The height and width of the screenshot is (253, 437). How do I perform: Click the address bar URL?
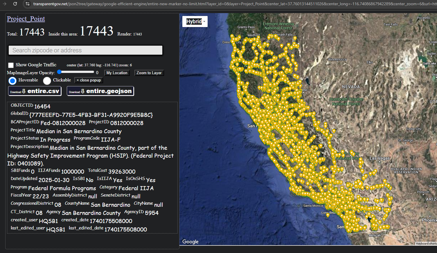[x=235, y=4]
